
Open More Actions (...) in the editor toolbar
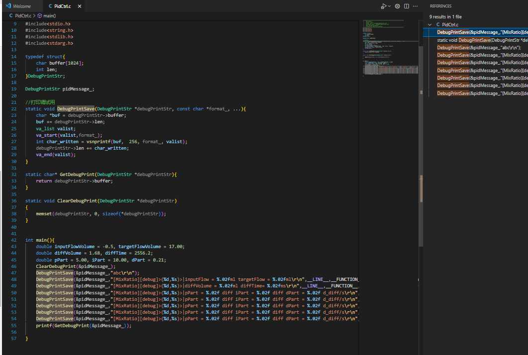(x=415, y=6)
